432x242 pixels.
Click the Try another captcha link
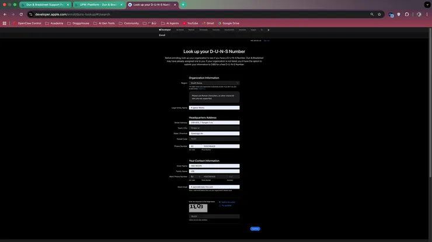pos(227,205)
